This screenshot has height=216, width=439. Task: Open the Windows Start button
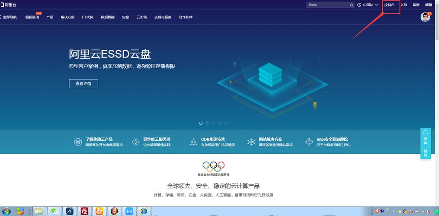(x=6, y=211)
